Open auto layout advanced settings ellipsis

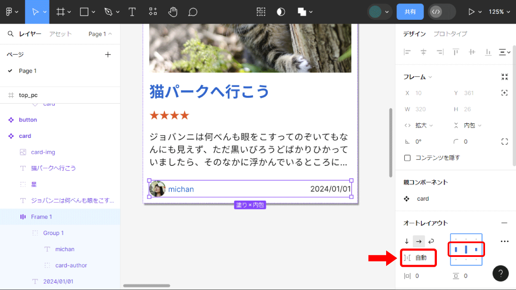[505, 241]
